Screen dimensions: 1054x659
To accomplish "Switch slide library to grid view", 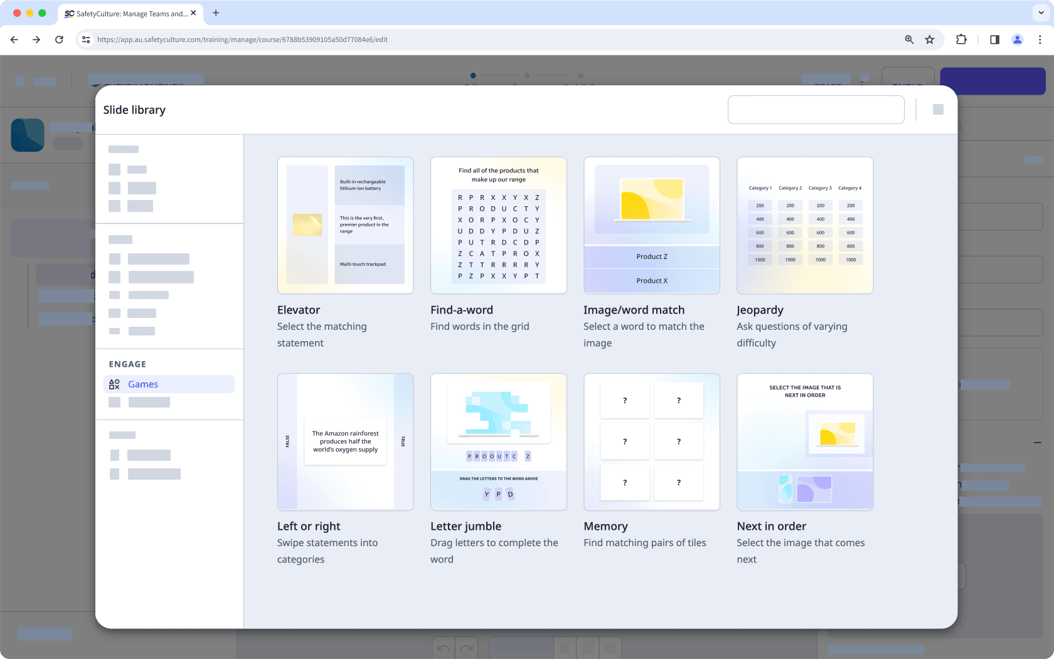I will (x=939, y=109).
